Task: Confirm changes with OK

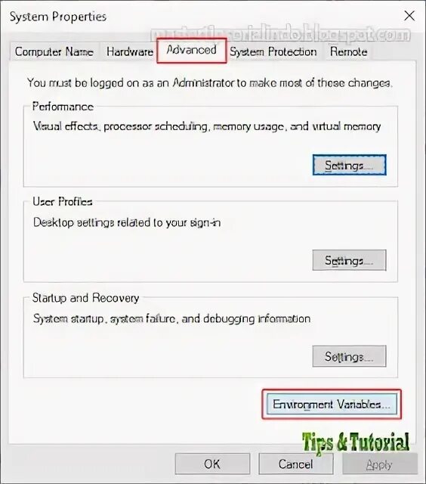Action: tap(212, 464)
